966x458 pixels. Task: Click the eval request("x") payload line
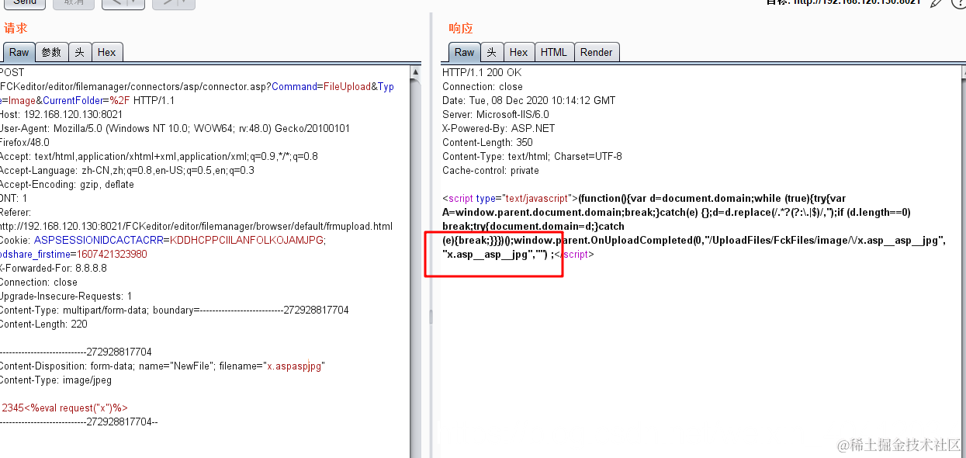[x=64, y=408]
